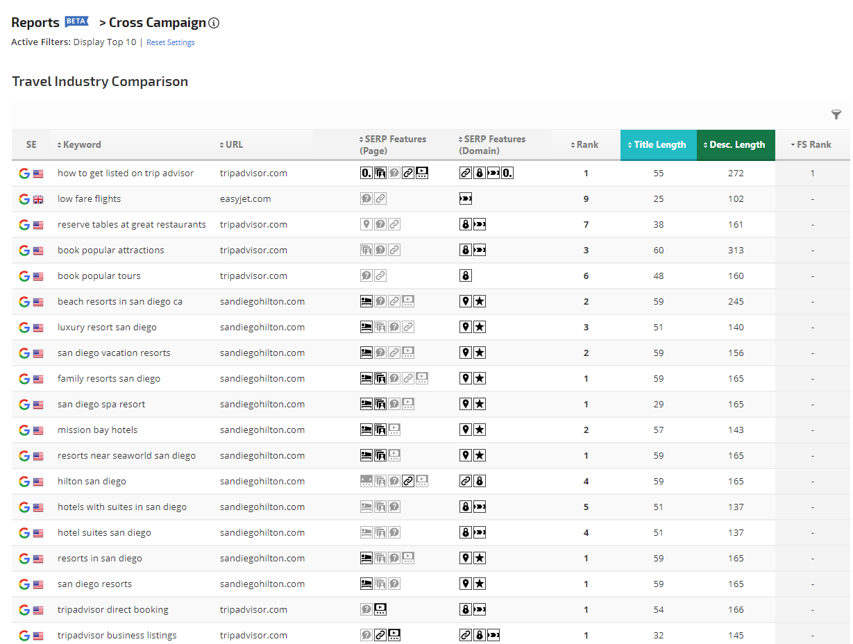Go to Reports in the breadcrumb
853x644 pixels.
tap(35, 23)
